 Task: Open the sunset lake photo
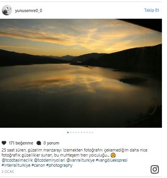click(81, 73)
